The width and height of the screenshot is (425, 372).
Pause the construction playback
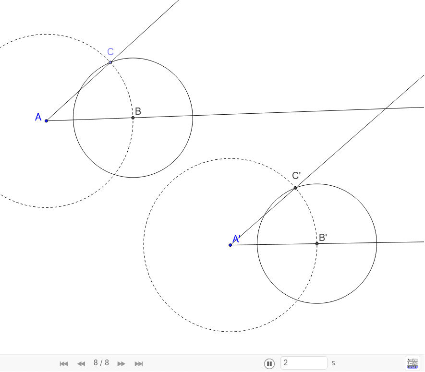point(269,364)
